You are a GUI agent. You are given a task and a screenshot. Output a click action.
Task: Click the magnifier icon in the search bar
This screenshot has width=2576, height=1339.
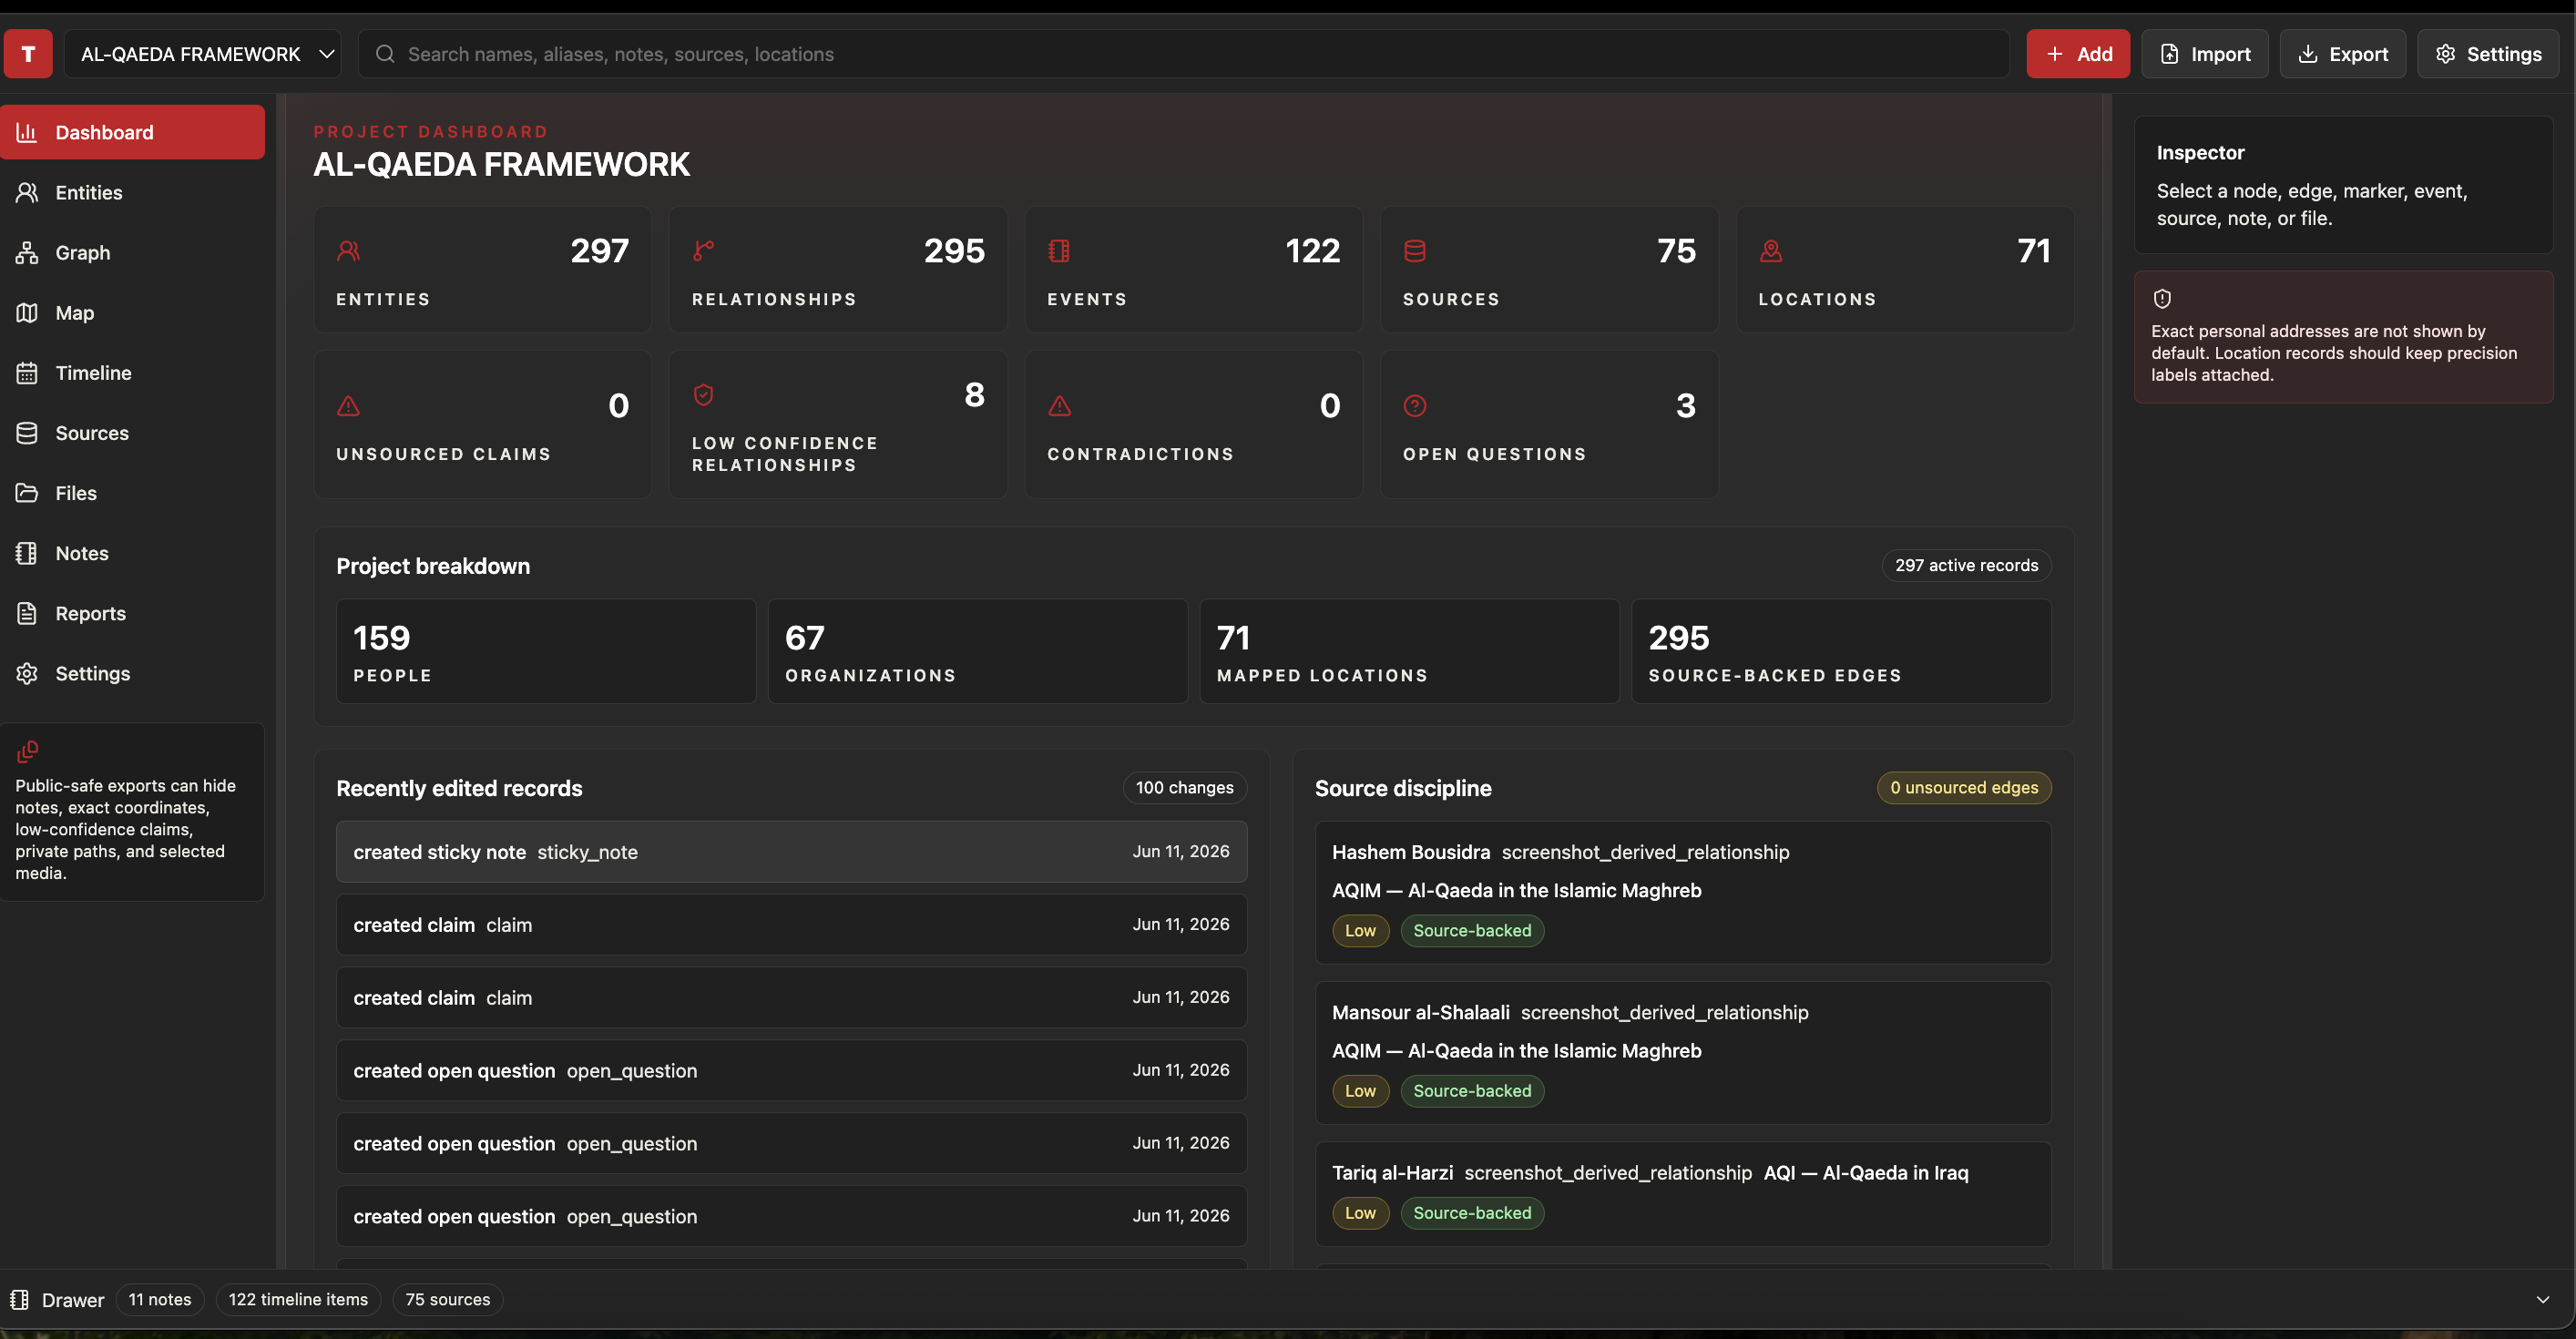[x=385, y=54]
